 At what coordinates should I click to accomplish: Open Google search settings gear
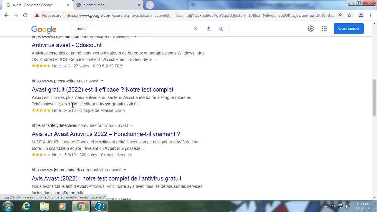coord(311,29)
